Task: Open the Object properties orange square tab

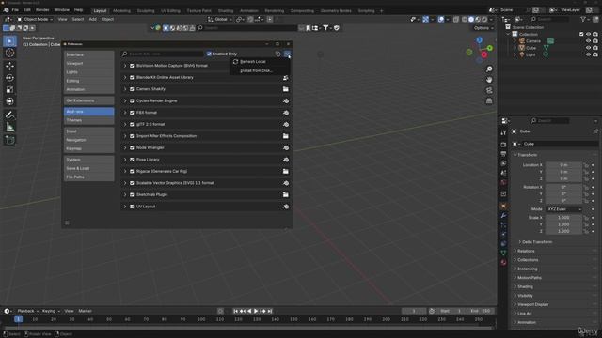Action: click(x=504, y=207)
